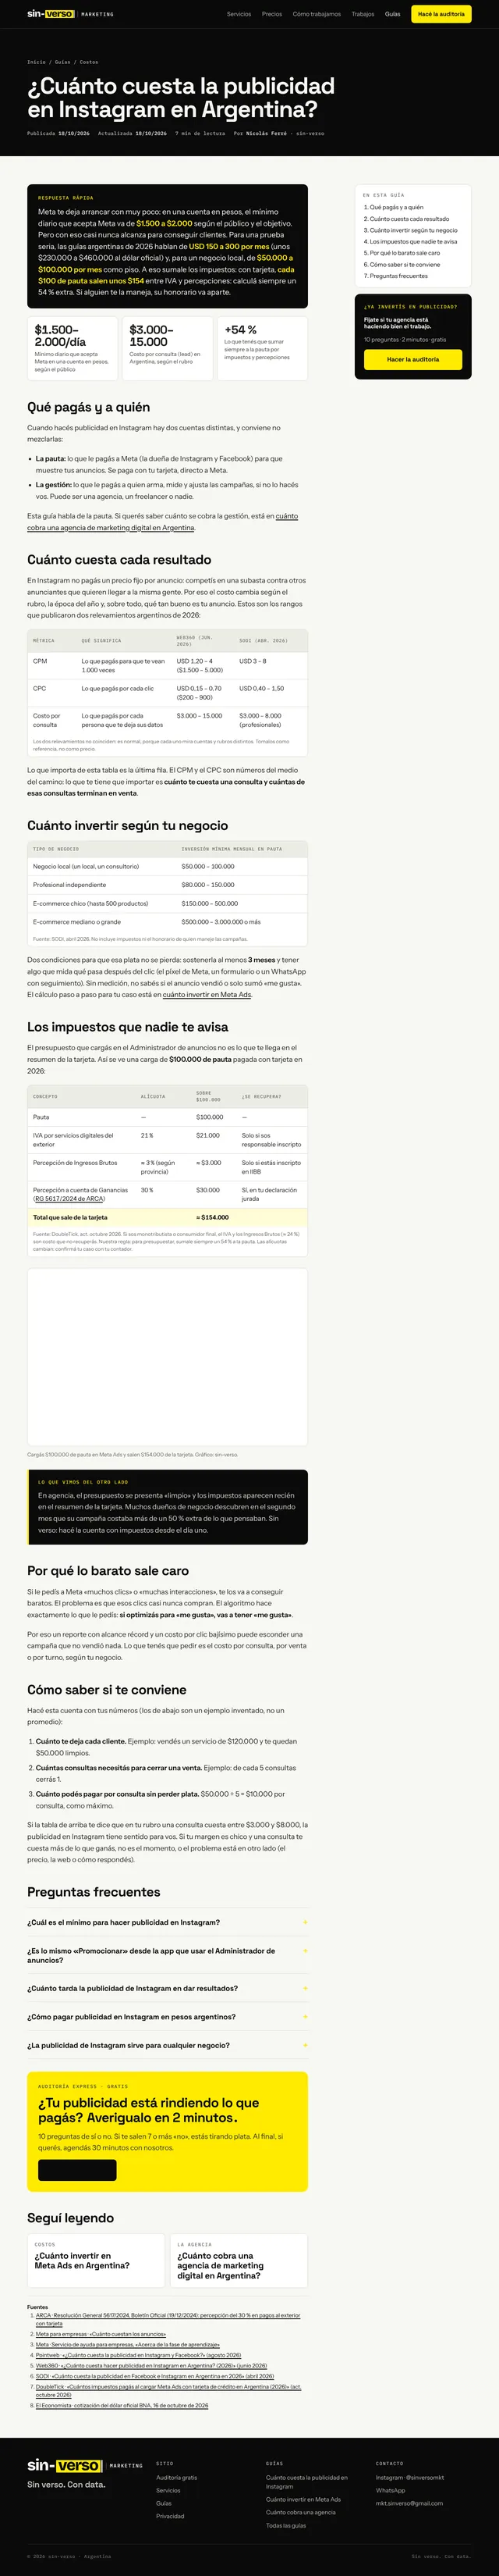Screen dimensions: 499x2576
Task: Open SODI source link
Action: pyautogui.click(x=154, y=2375)
